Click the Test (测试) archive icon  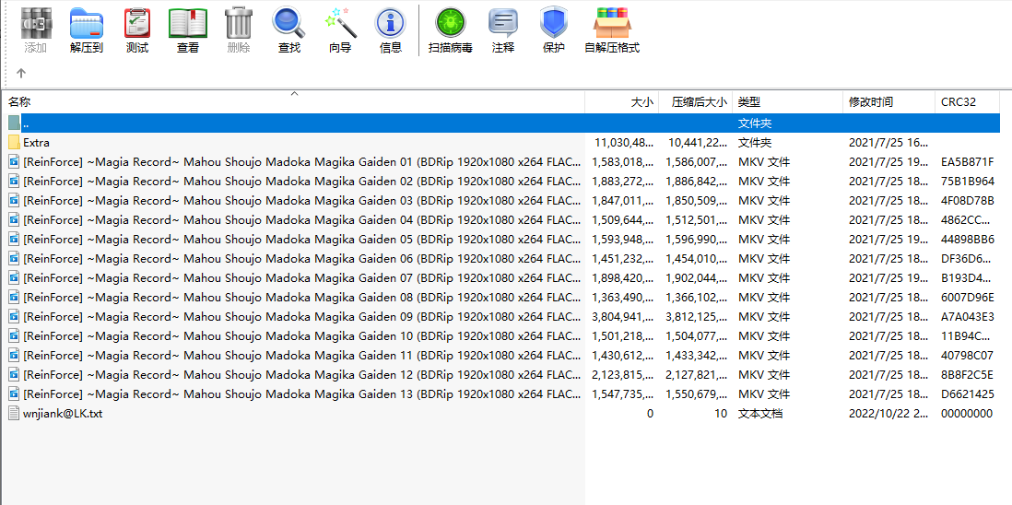(x=137, y=30)
